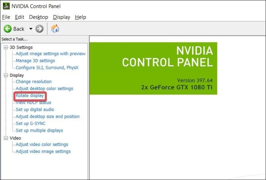Open Adjust desktop color settings
Image resolution: width=266 pixels, height=180 pixels.
click(44, 89)
